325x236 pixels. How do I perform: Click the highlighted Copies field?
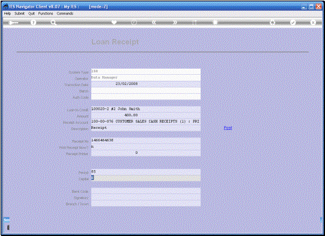[x=146, y=178]
